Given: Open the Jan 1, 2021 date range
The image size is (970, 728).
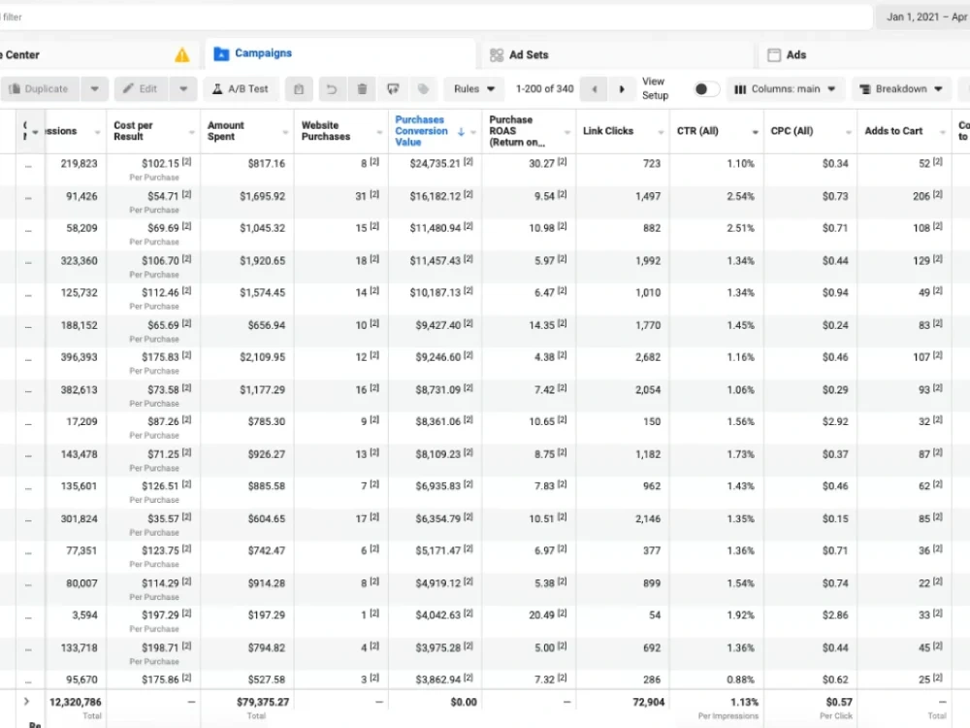Looking at the screenshot, I should coord(924,17).
